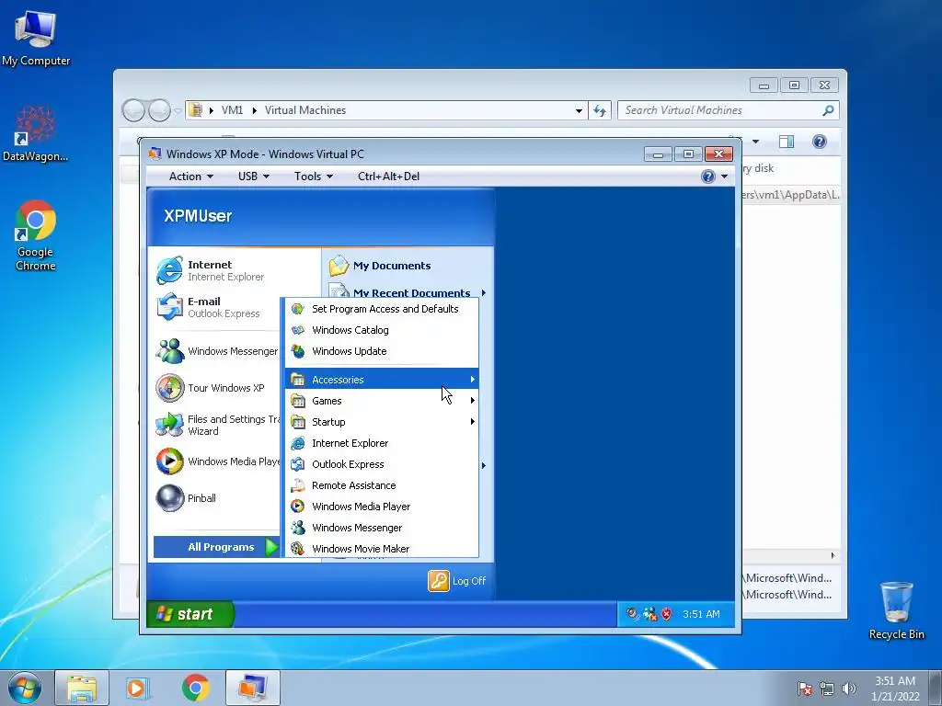Open Remote Assistance
The width and height of the screenshot is (942, 706).
[382, 485]
